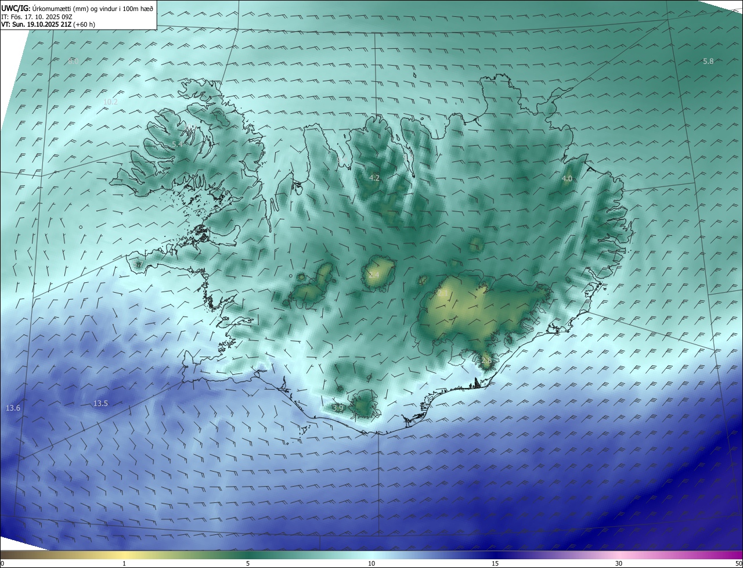Click the "3.9" value label on south coast
The height and width of the screenshot is (568, 743).
(338, 408)
